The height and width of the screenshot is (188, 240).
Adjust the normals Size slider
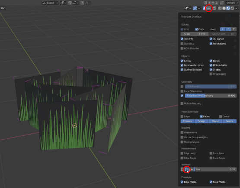(215, 169)
